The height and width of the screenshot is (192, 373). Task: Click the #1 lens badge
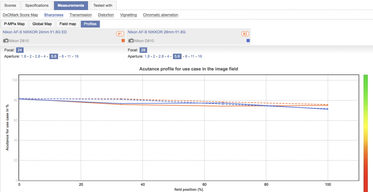click(x=120, y=34)
